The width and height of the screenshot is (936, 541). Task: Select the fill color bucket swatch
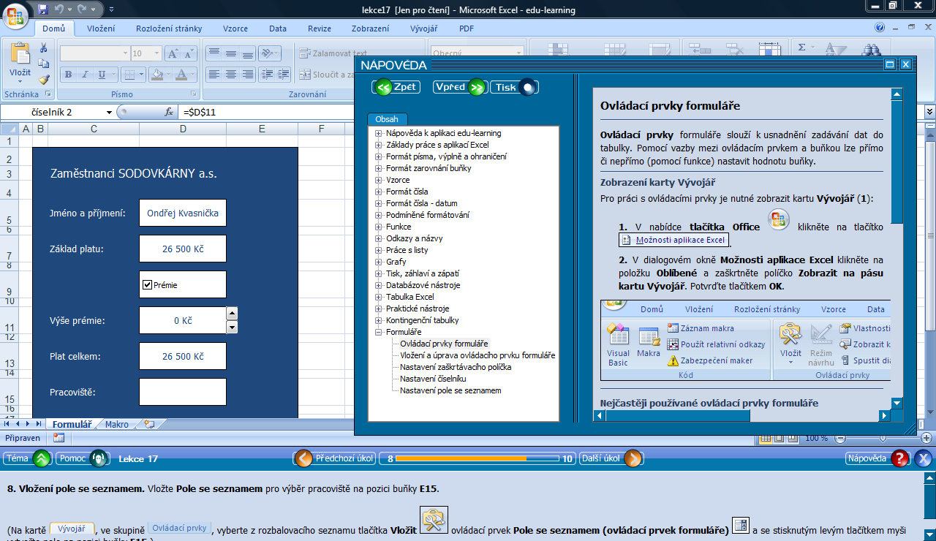[156, 75]
